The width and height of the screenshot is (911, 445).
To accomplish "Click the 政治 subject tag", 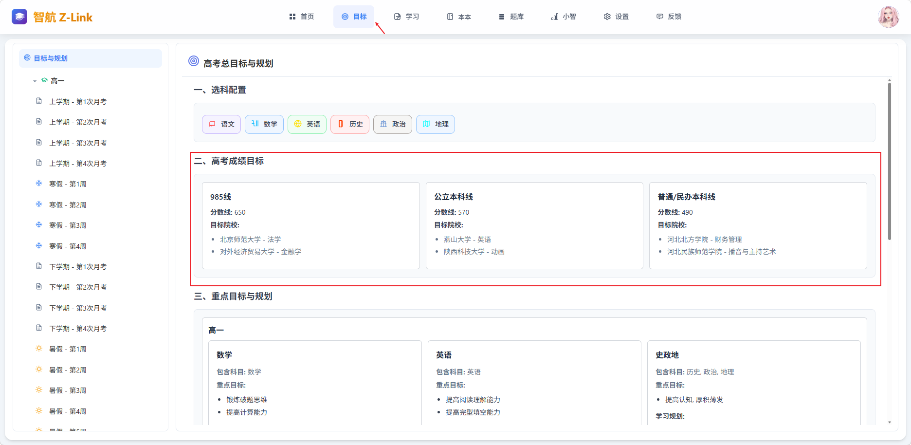I will [393, 124].
